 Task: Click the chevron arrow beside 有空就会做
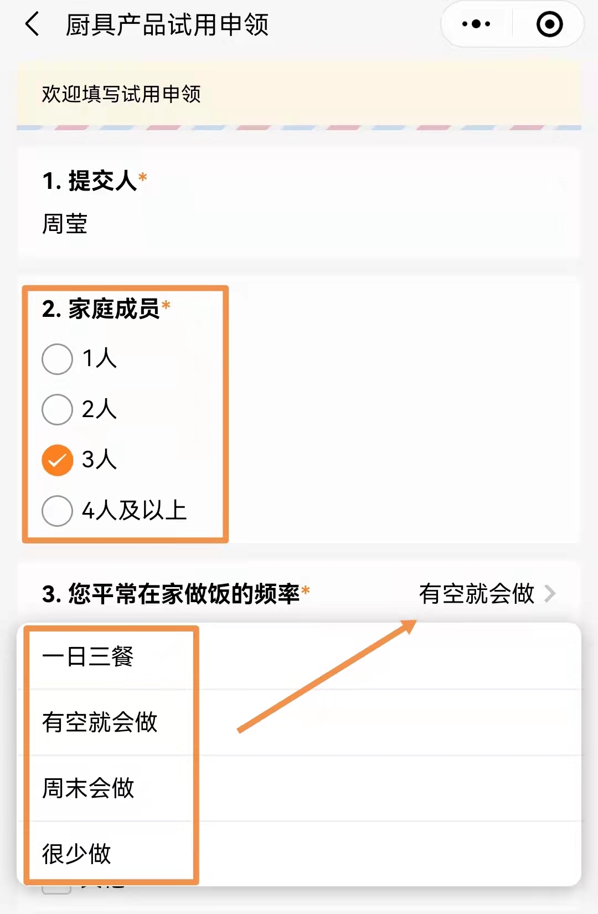pos(550,594)
